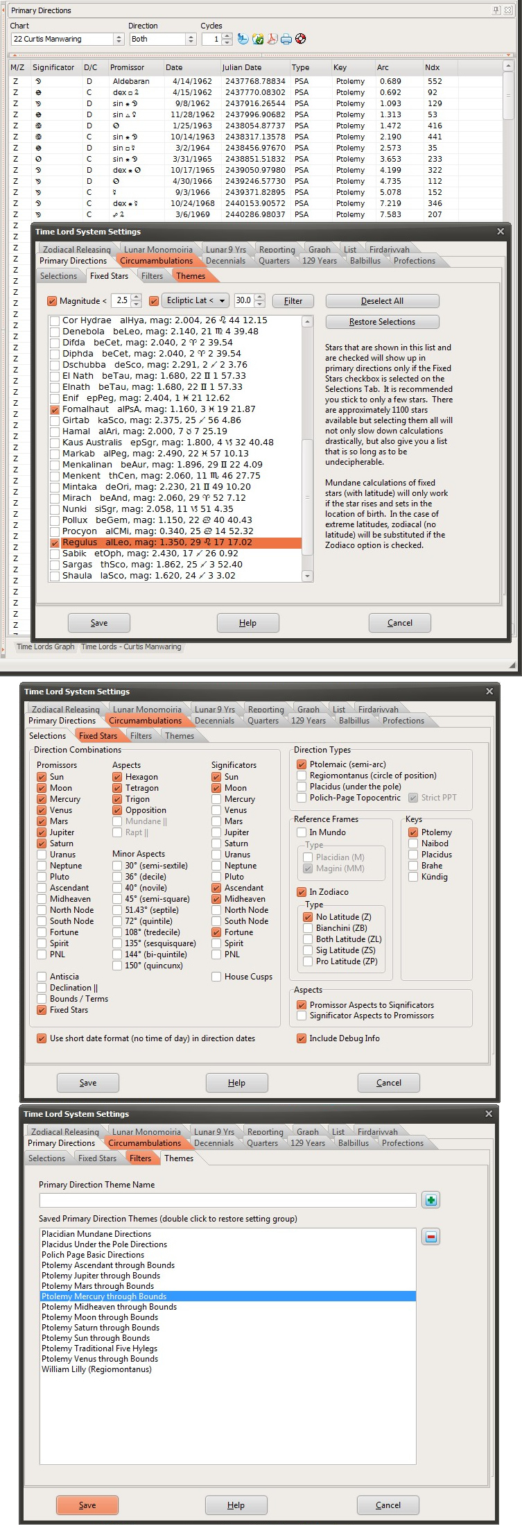Increase the Cycles value with up arrow
The width and height of the screenshot is (522, 1533).
[x=227, y=36]
